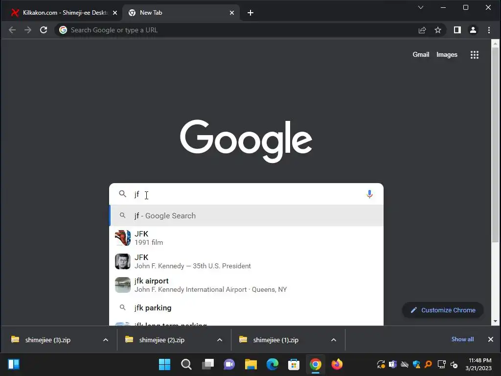The height and width of the screenshot is (376, 501).
Task: Open the Chat taskbar icon
Action: tap(229, 364)
